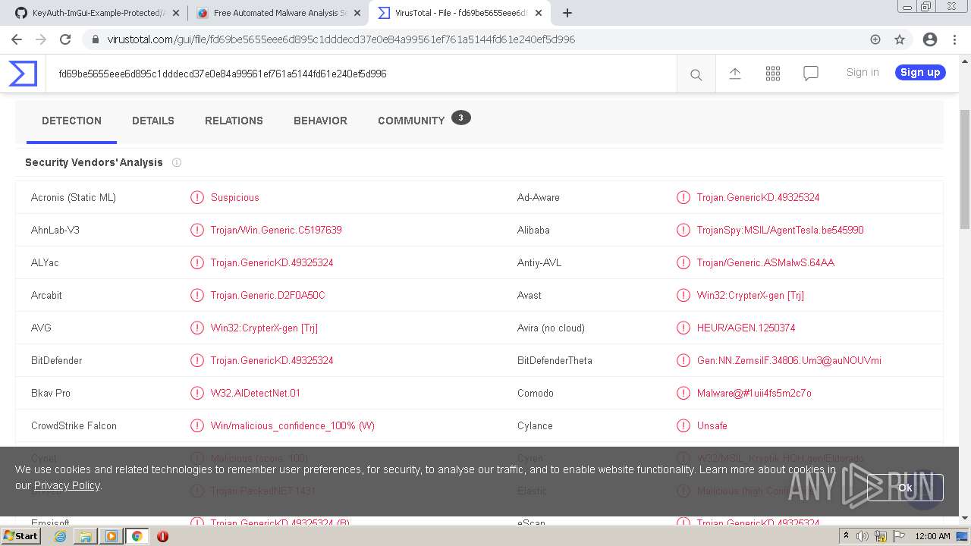Click Trojan/Generic.ASMalwS.64AA Antiy-AVL result
This screenshot has height=546, width=971.
tap(765, 262)
